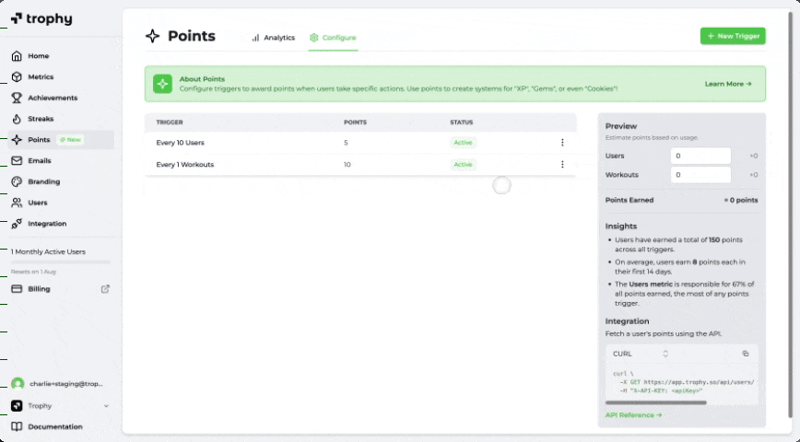Click the STATUS column header

tap(461, 122)
